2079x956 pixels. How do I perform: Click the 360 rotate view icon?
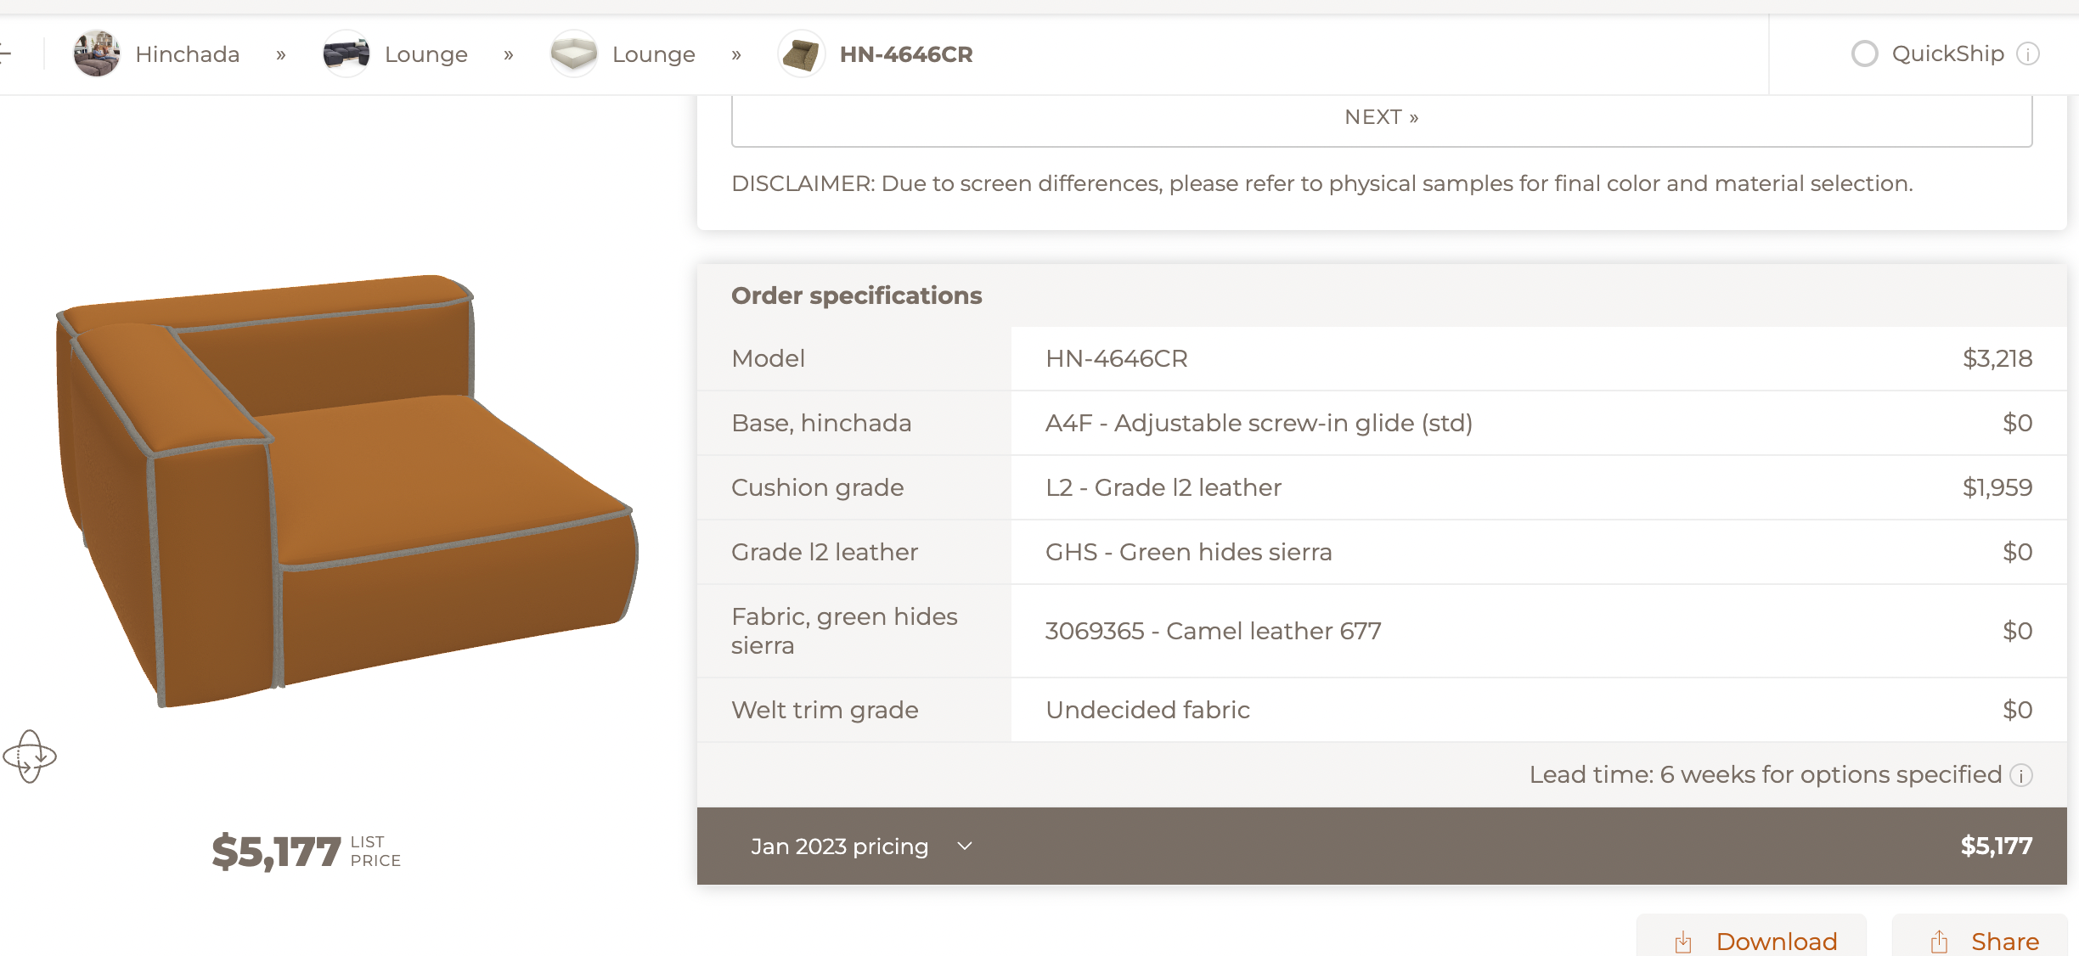point(30,756)
